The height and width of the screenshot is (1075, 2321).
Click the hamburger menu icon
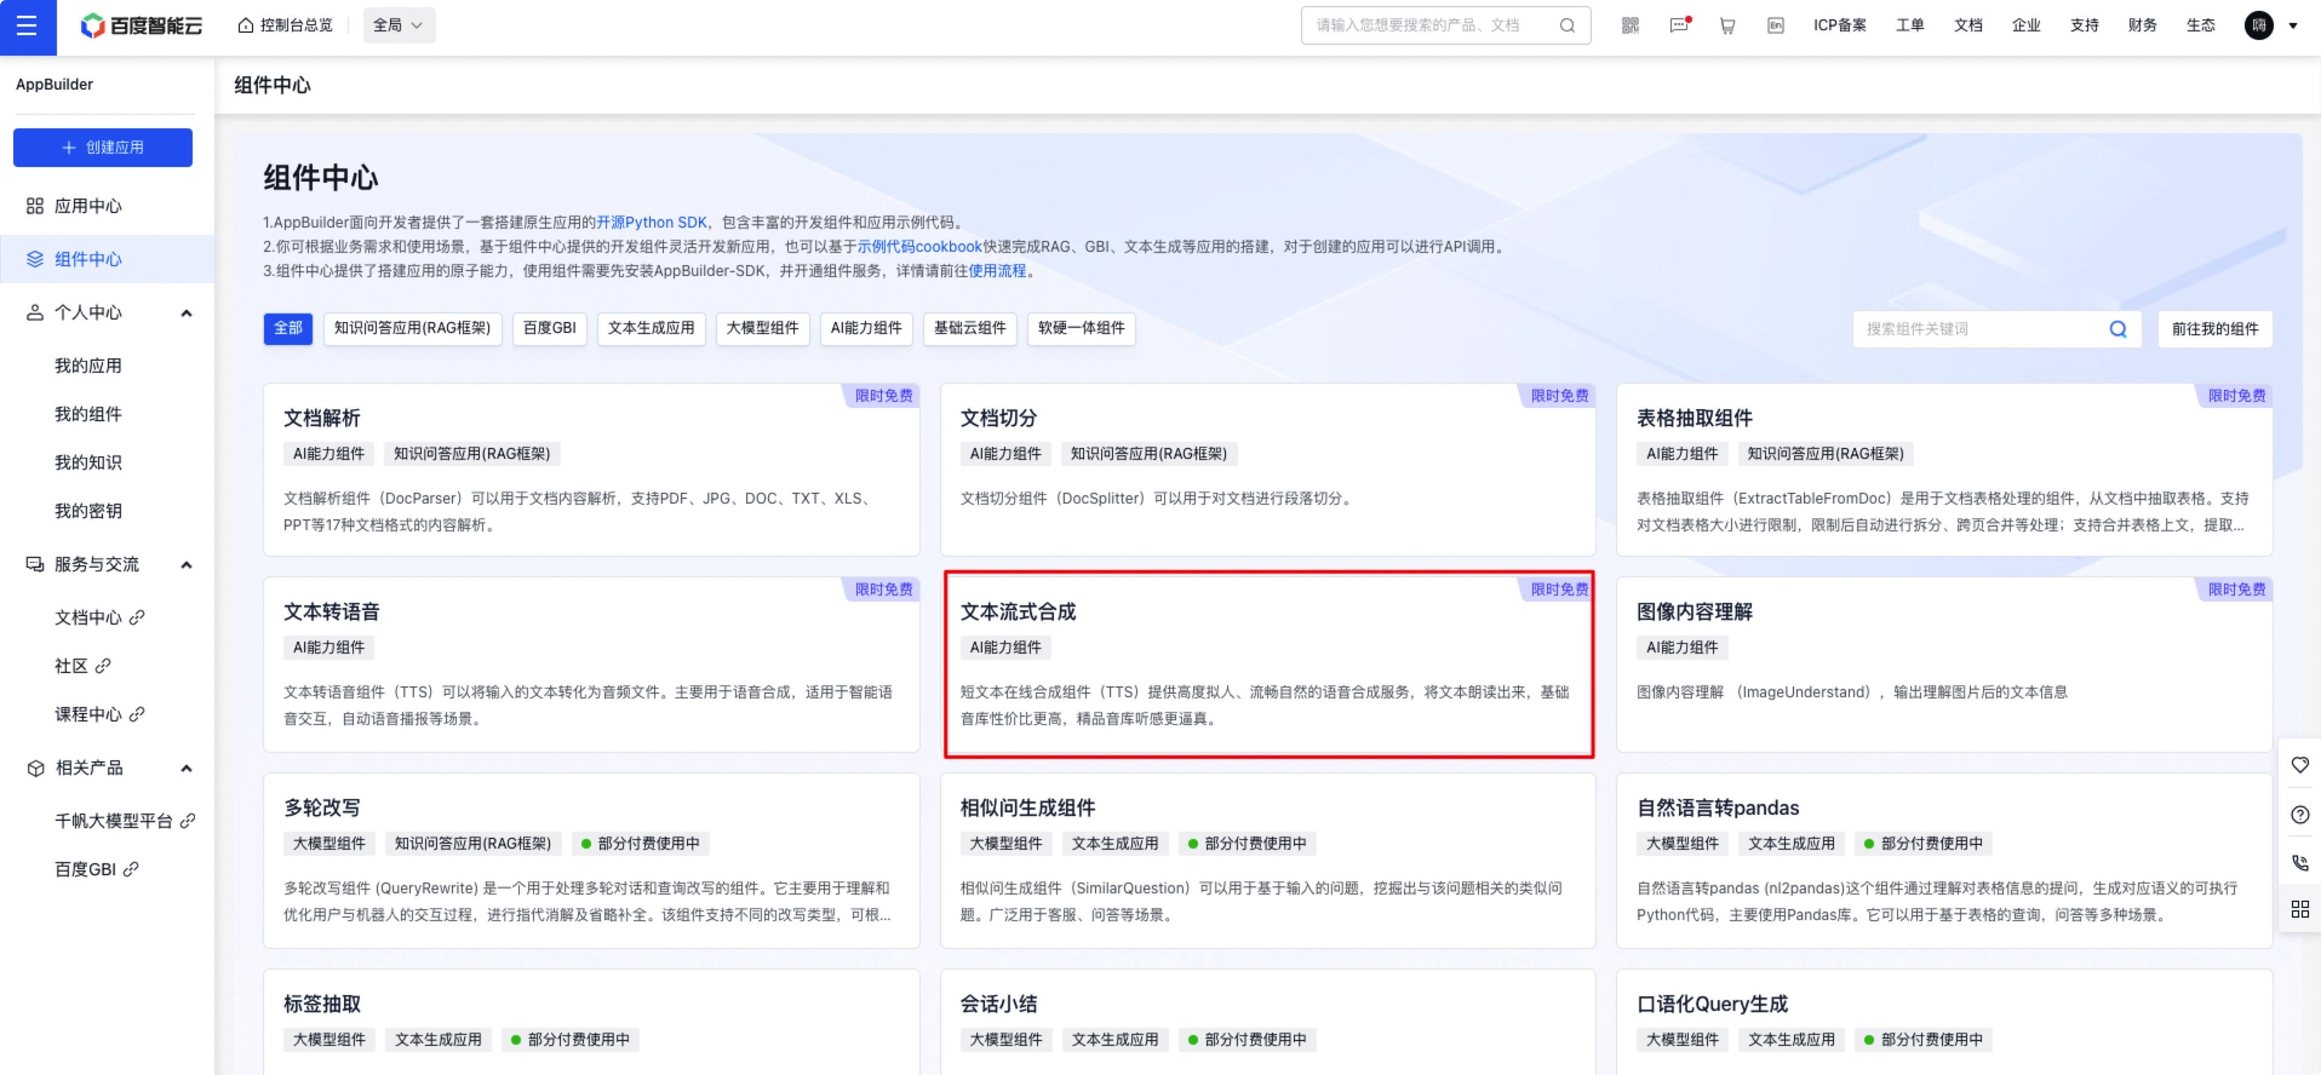27,26
